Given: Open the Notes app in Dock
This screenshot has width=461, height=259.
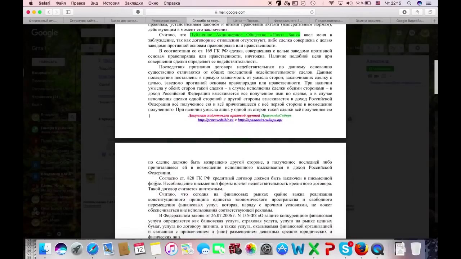Looking at the screenshot, I should 156,249.
